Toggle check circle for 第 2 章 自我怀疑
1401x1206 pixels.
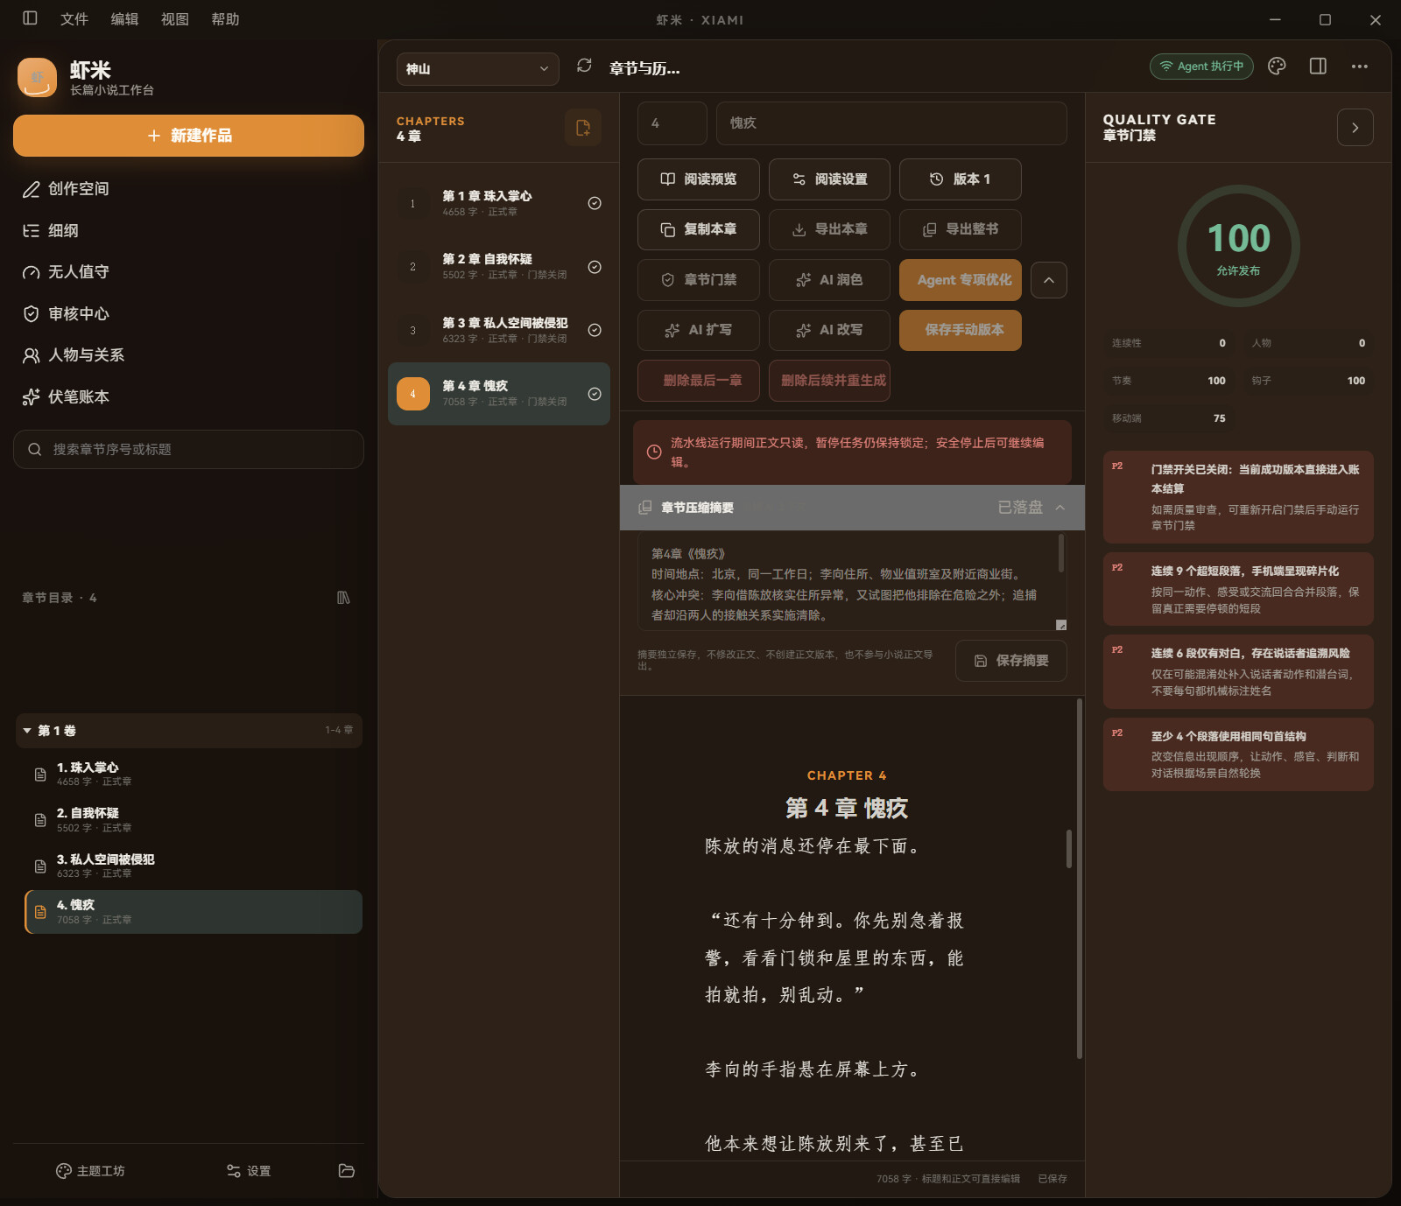coord(595,267)
